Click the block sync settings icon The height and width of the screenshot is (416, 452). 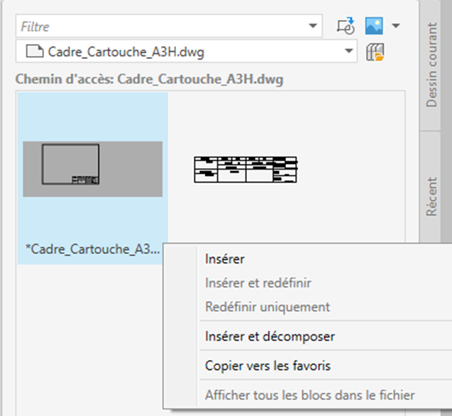point(346,26)
